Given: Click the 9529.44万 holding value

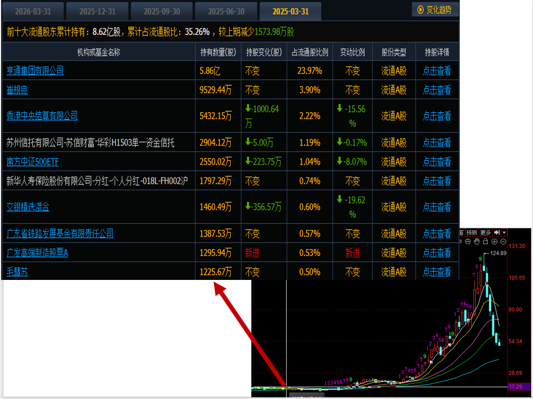Looking at the screenshot, I should tap(215, 90).
